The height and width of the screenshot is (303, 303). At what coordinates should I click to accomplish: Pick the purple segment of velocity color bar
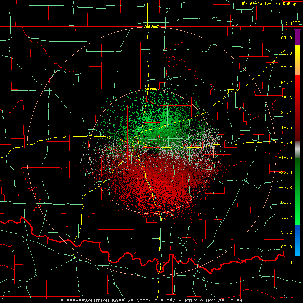tap(297, 37)
